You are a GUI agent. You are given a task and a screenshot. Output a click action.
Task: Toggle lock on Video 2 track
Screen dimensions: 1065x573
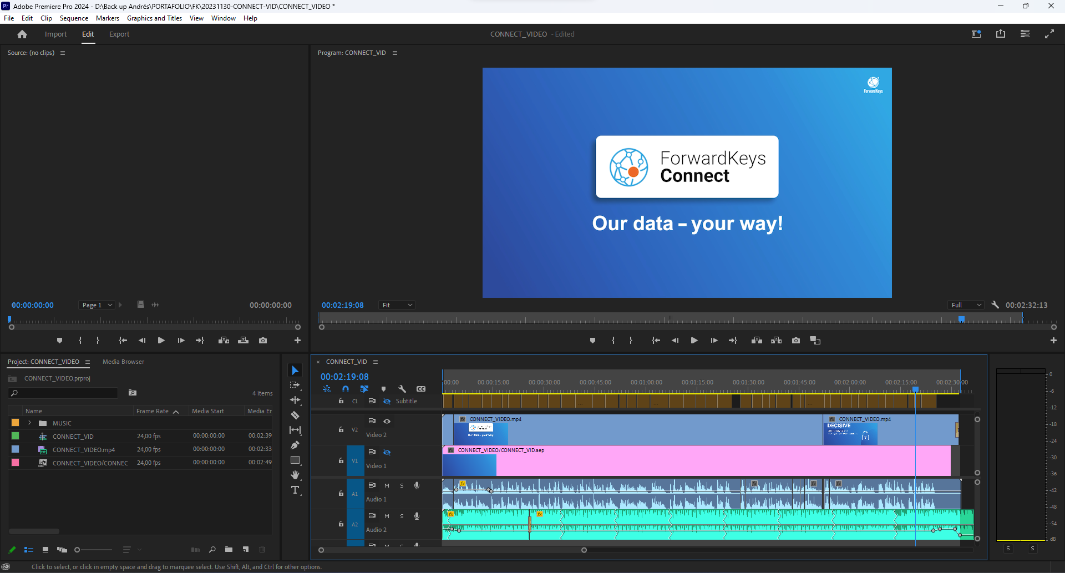[x=341, y=429]
